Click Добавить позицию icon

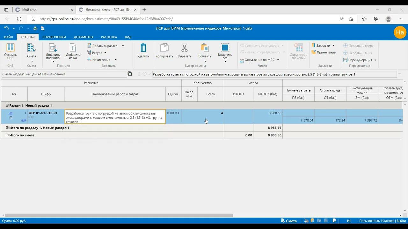tap(53, 48)
